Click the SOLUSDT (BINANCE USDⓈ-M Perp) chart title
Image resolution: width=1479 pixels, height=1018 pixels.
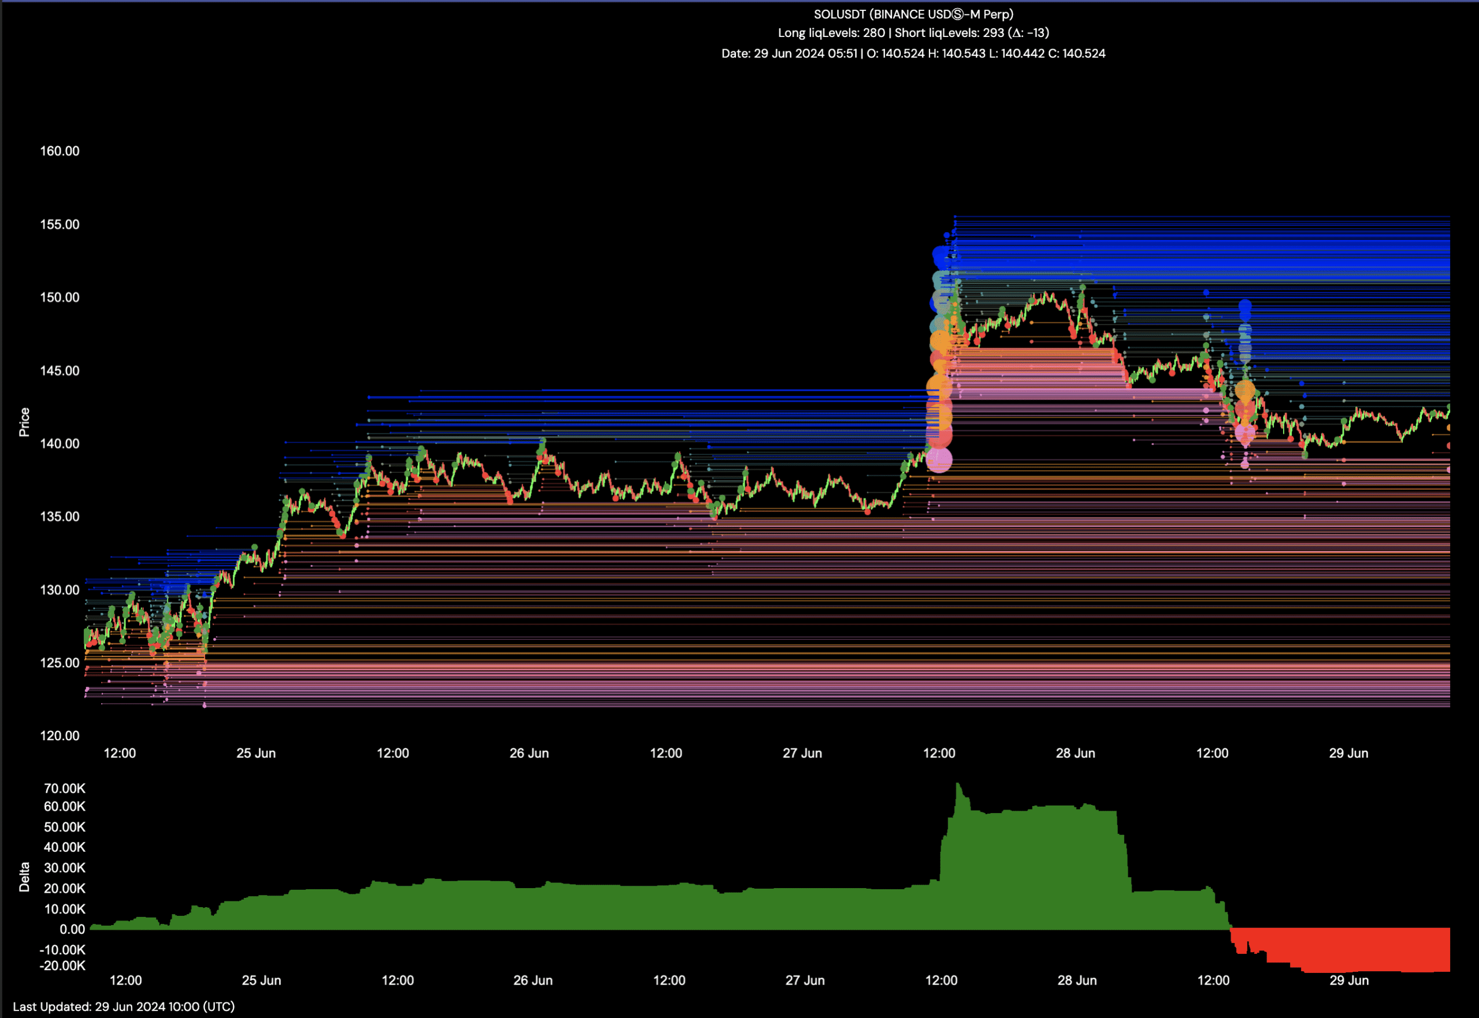click(x=913, y=14)
